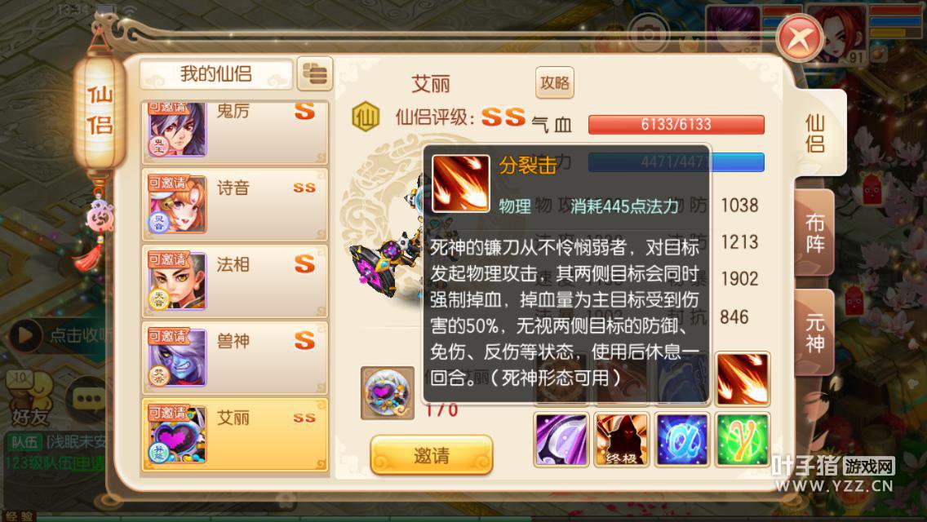
Task: Choose companion 兽神 in the list
Action: (x=235, y=358)
